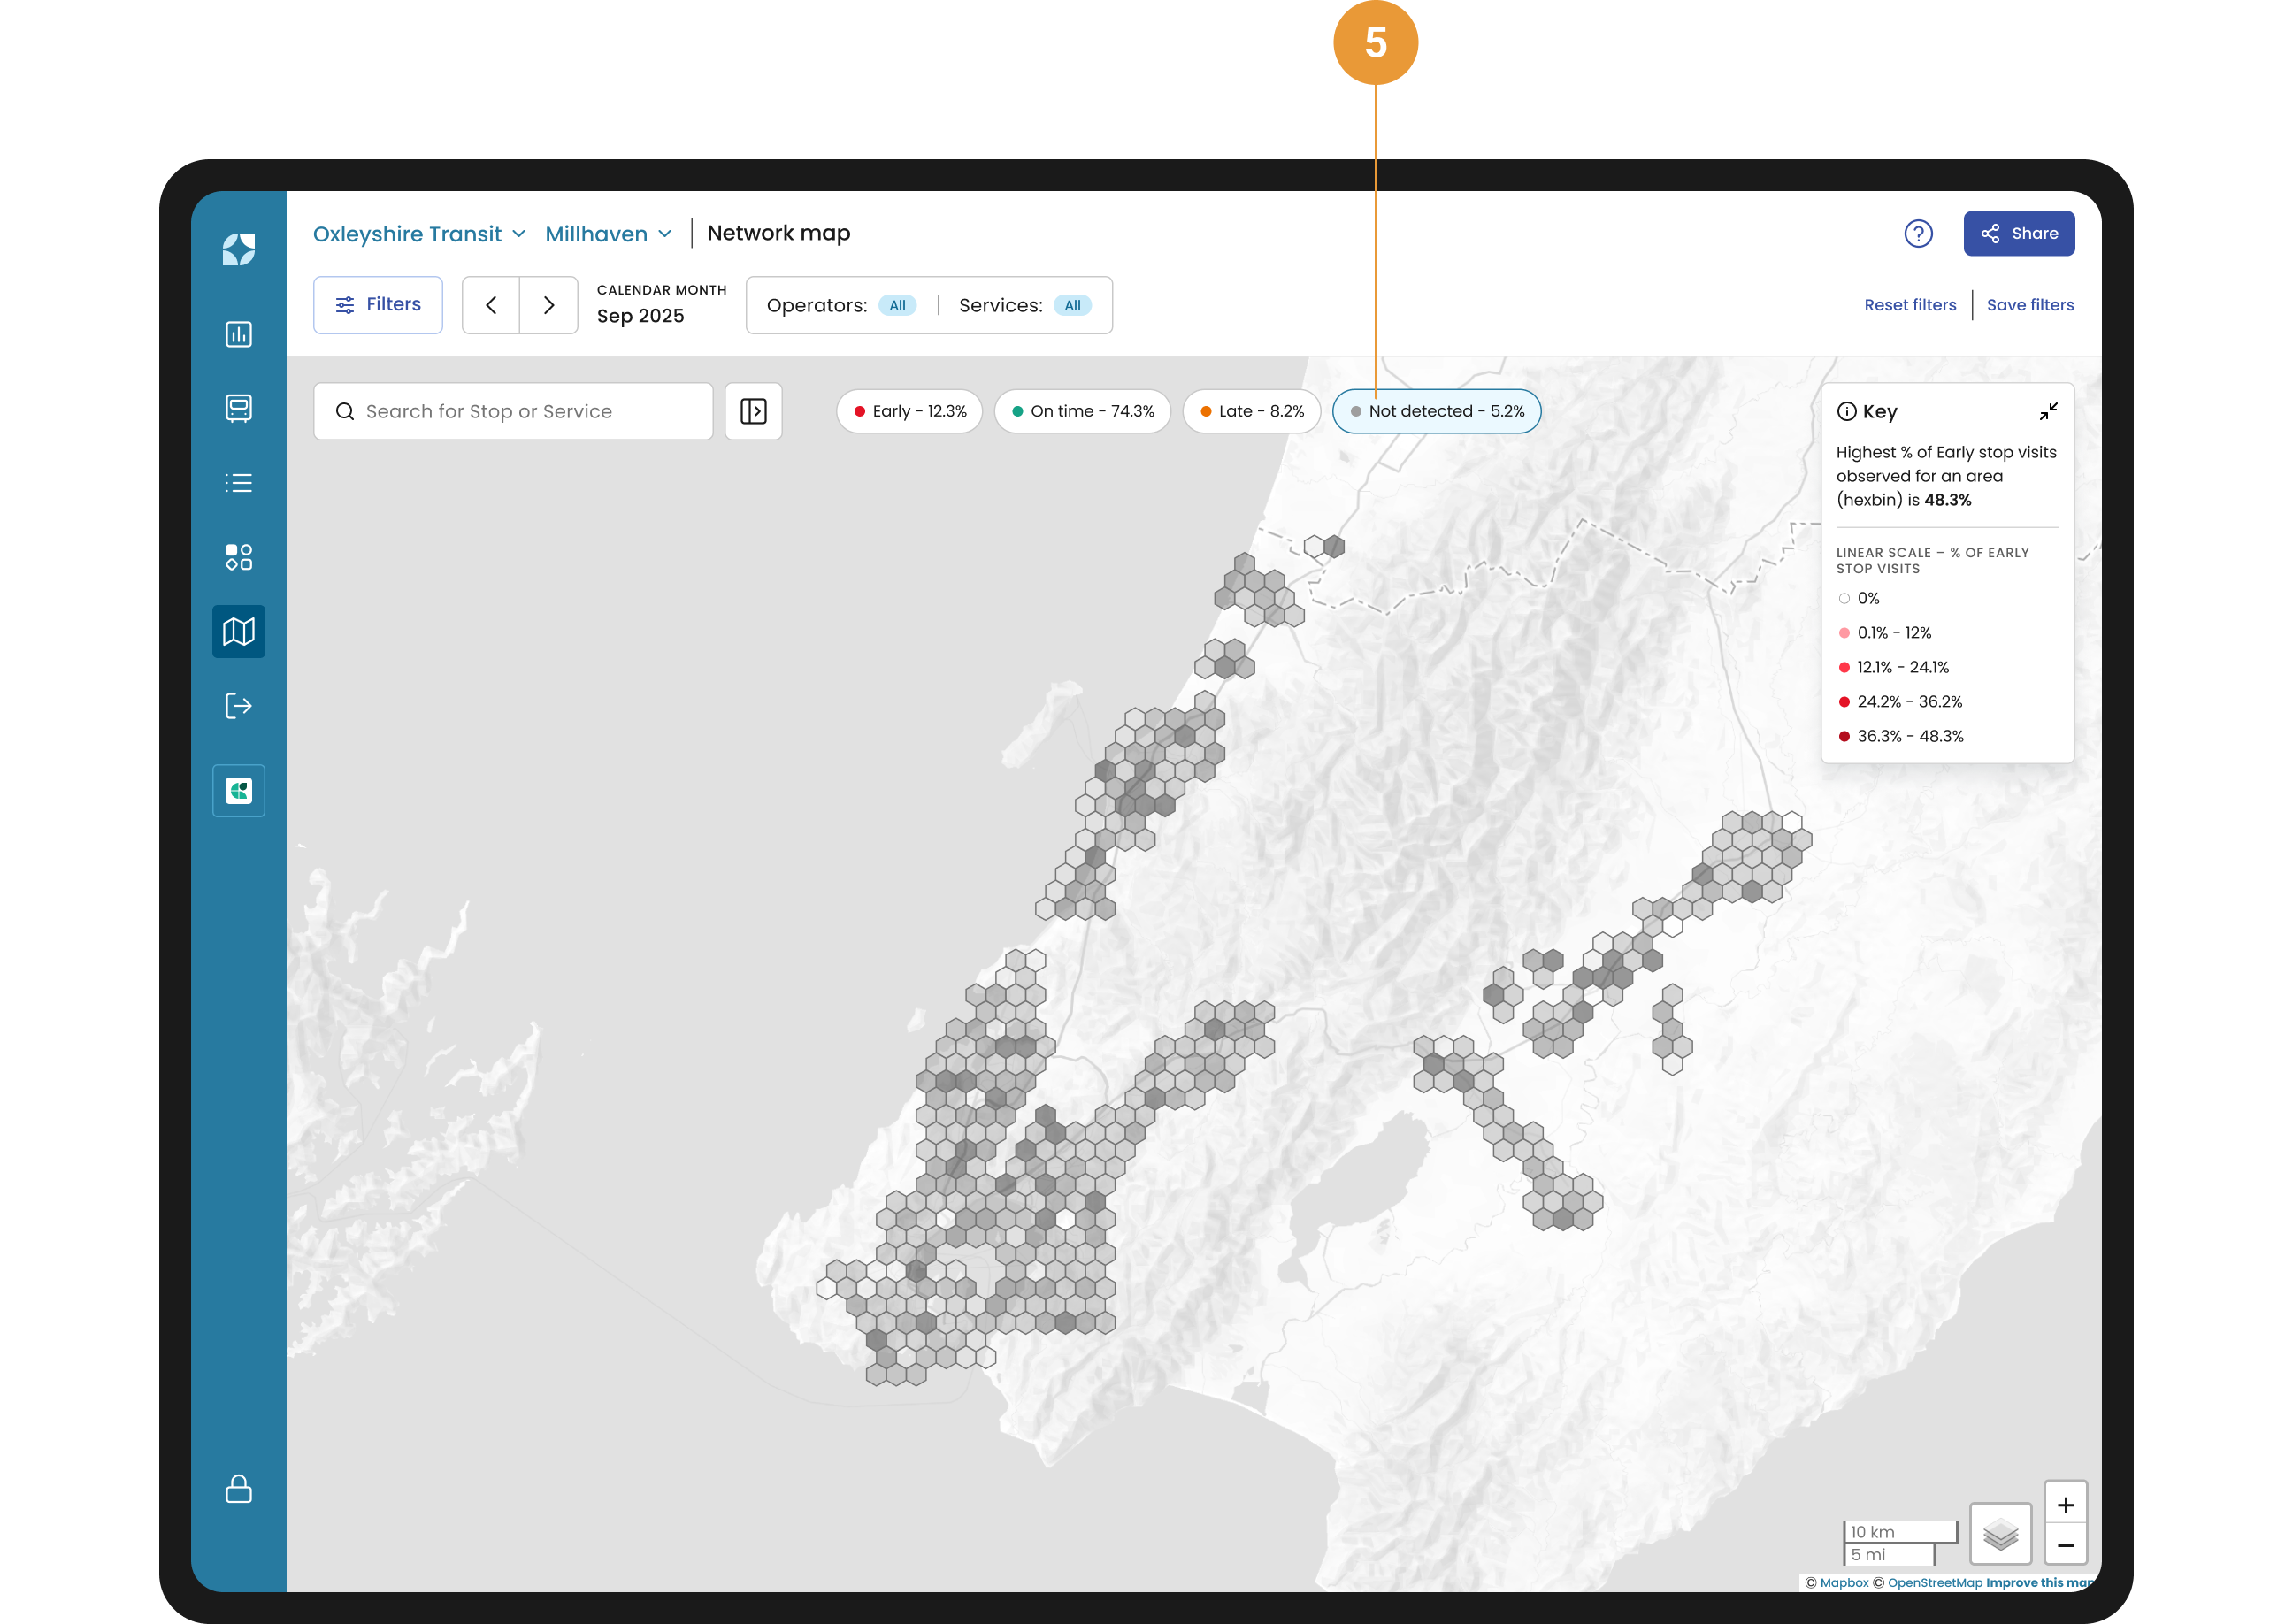Toggle the Late 8.2% filter chip
The image size is (2293, 1624).
coord(1250,411)
